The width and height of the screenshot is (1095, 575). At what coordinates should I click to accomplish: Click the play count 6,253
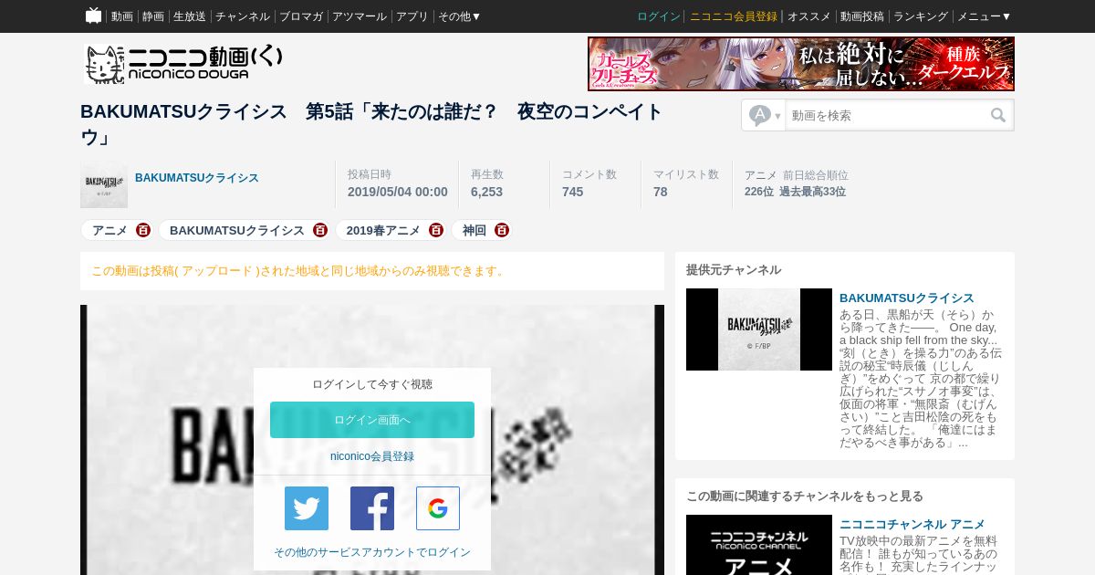tap(487, 192)
